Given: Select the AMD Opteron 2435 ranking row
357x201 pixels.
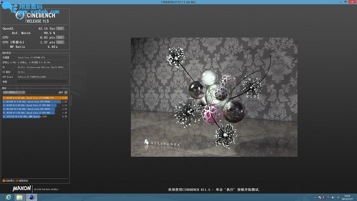Looking at the screenshot, I should 35,117.
